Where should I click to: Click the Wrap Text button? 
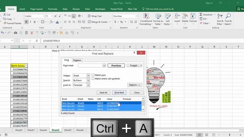(x=95, y=16)
